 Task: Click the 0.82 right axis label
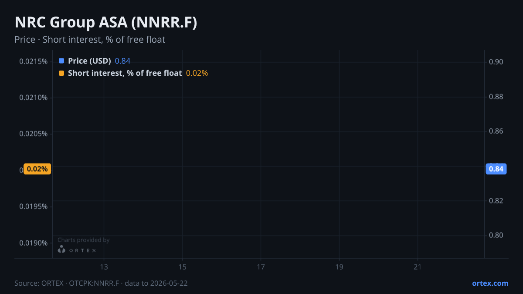pos(496,201)
